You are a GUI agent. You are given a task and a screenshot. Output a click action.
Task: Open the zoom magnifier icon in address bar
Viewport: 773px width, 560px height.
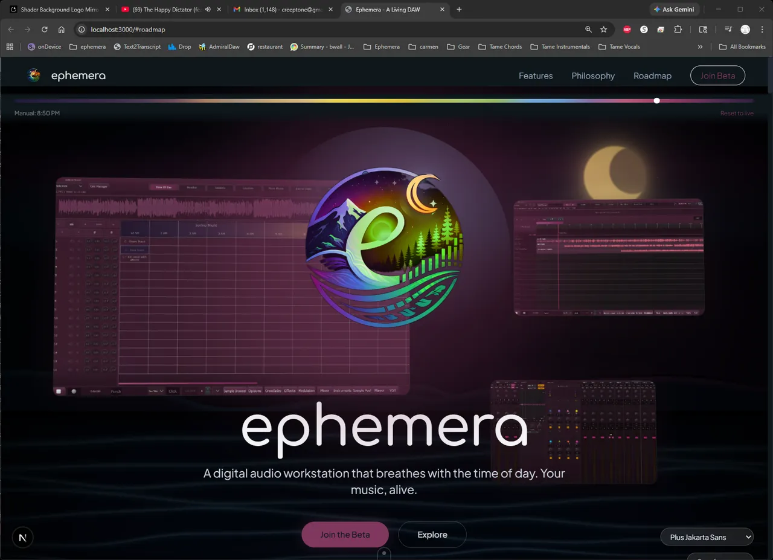(588, 30)
